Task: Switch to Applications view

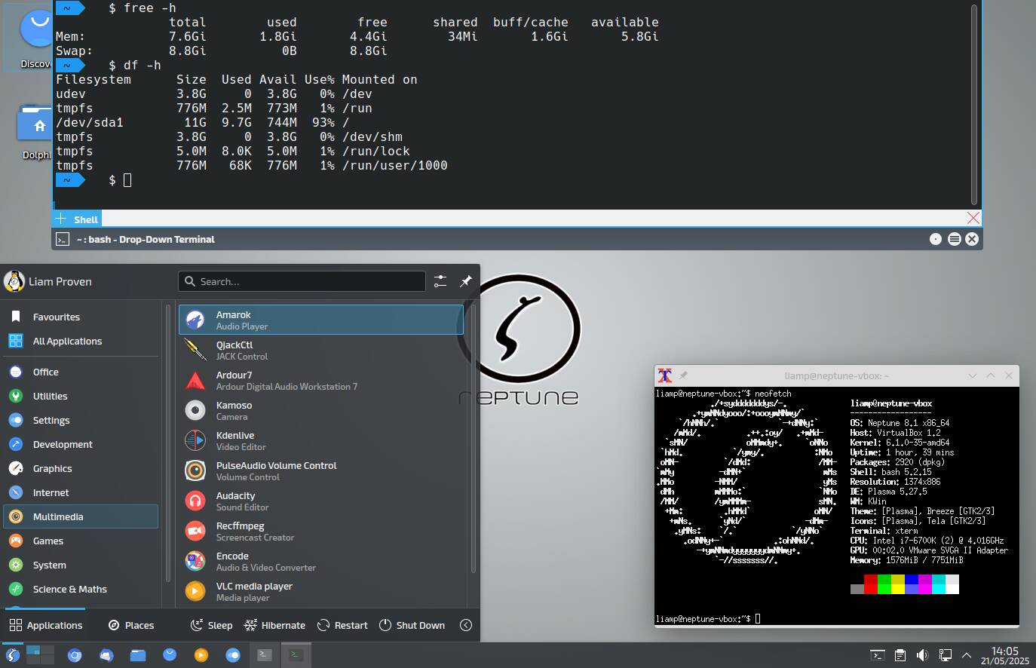Action: [x=46, y=625]
